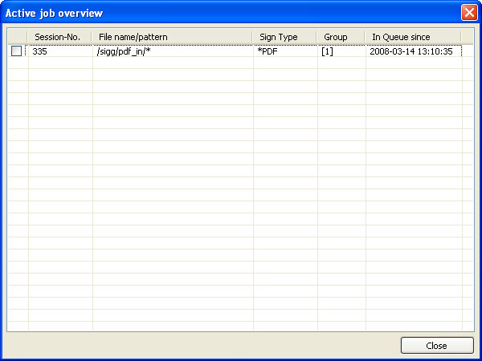Select the 2008-03-14 13:10:35 timestamp cell
This screenshot has height=361, width=482.
point(411,51)
